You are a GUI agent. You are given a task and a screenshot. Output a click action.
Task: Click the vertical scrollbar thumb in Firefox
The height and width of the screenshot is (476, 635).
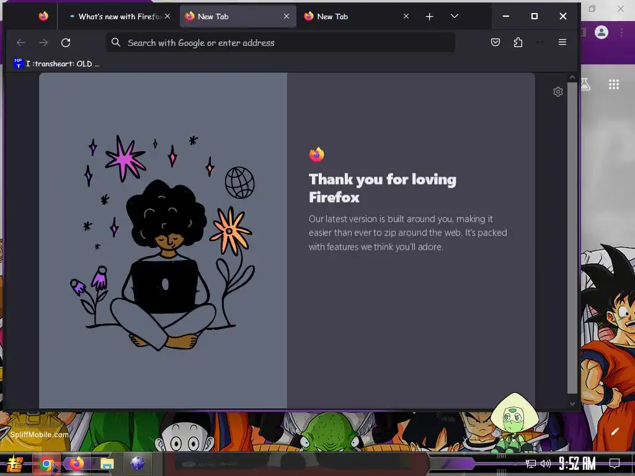572,238
